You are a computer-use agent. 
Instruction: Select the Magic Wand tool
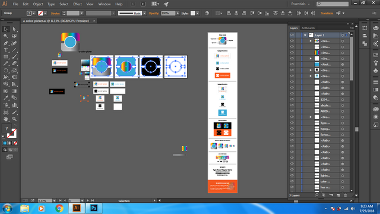pyautogui.click(x=5, y=36)
